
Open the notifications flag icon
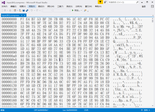[x=100, y=2]
